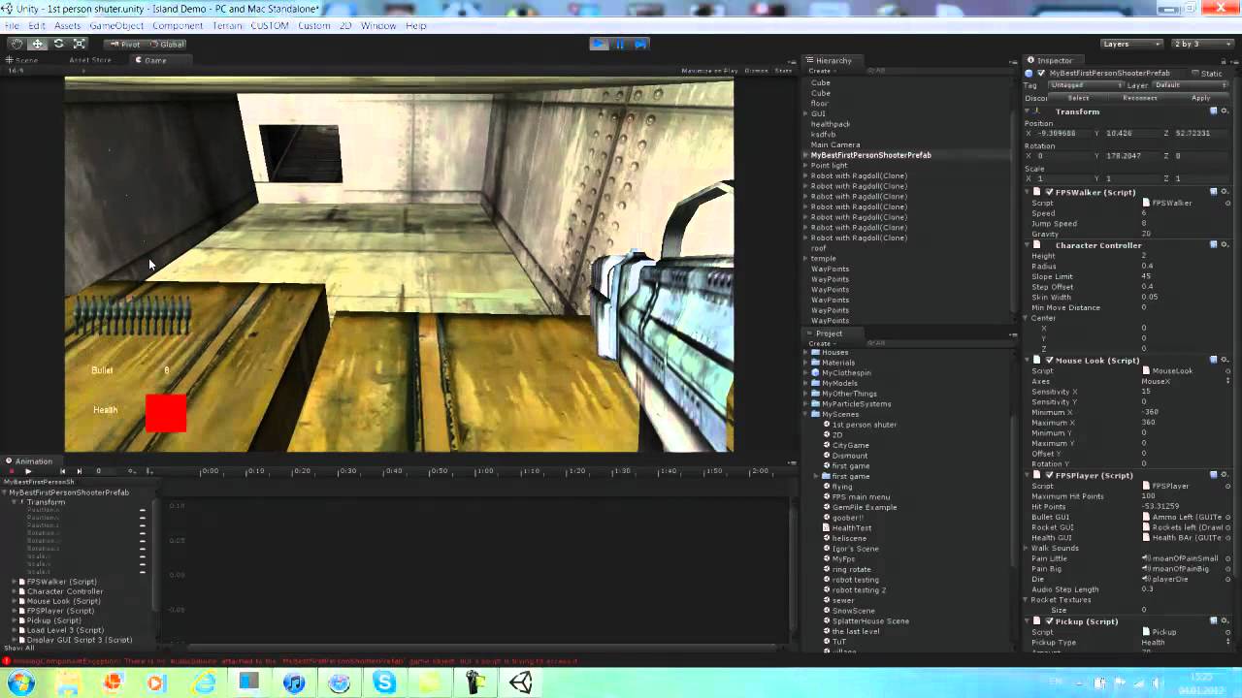Toggle the FPSPlayer script checkbox
The width and height of the screenshot is (1242, 698).
pos(1049,476)
